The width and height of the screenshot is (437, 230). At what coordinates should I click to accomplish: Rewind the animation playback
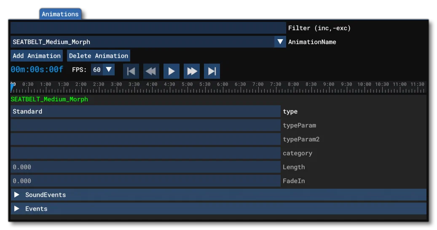click(x=151, y=71)
